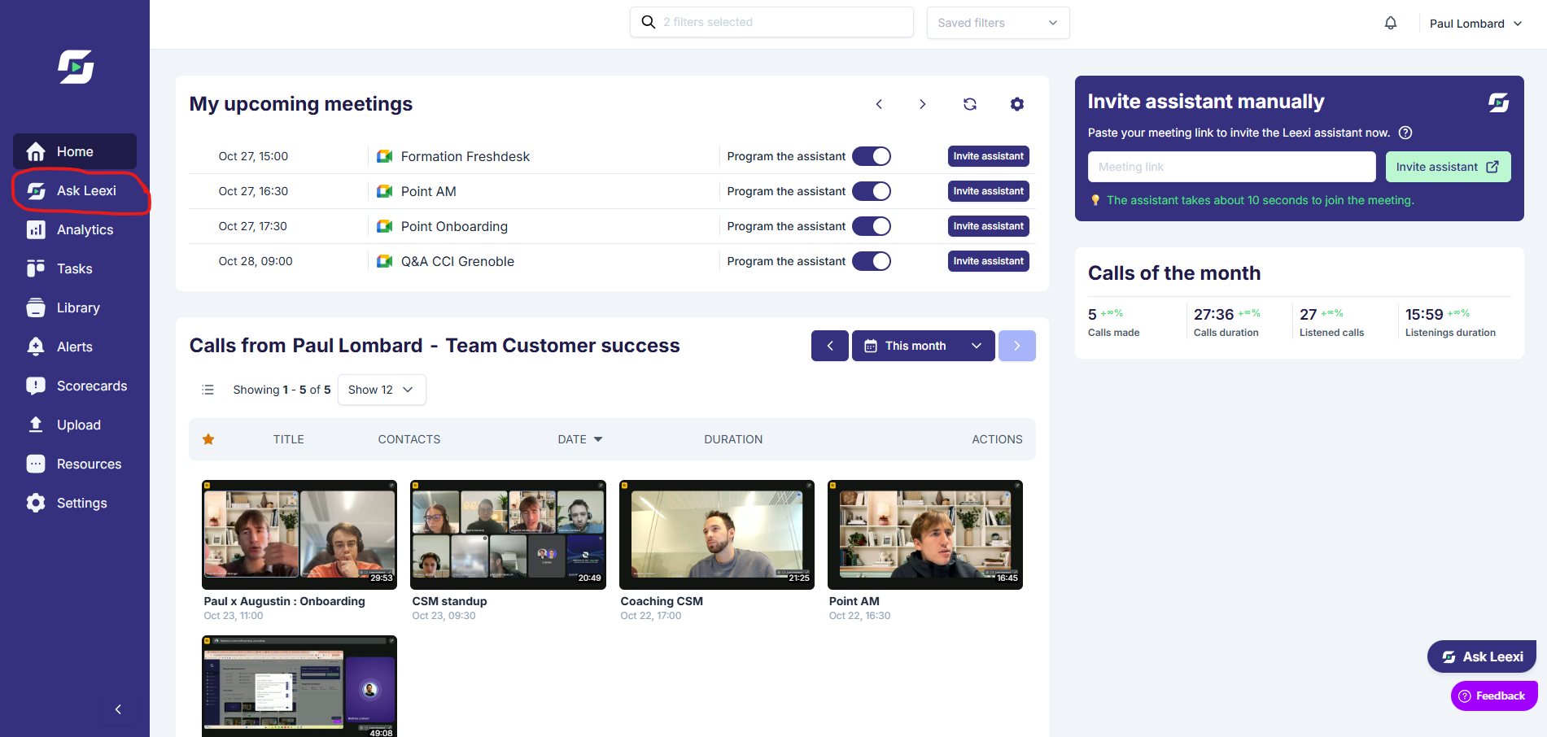Click the purple Feedback button
Screen dimensions: 1547x737
click(x=1494, y=696)
